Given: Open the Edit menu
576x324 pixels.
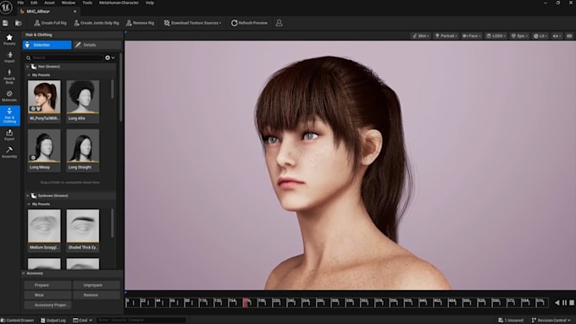Looking at the screenshot, I should [x=34, y=3].
